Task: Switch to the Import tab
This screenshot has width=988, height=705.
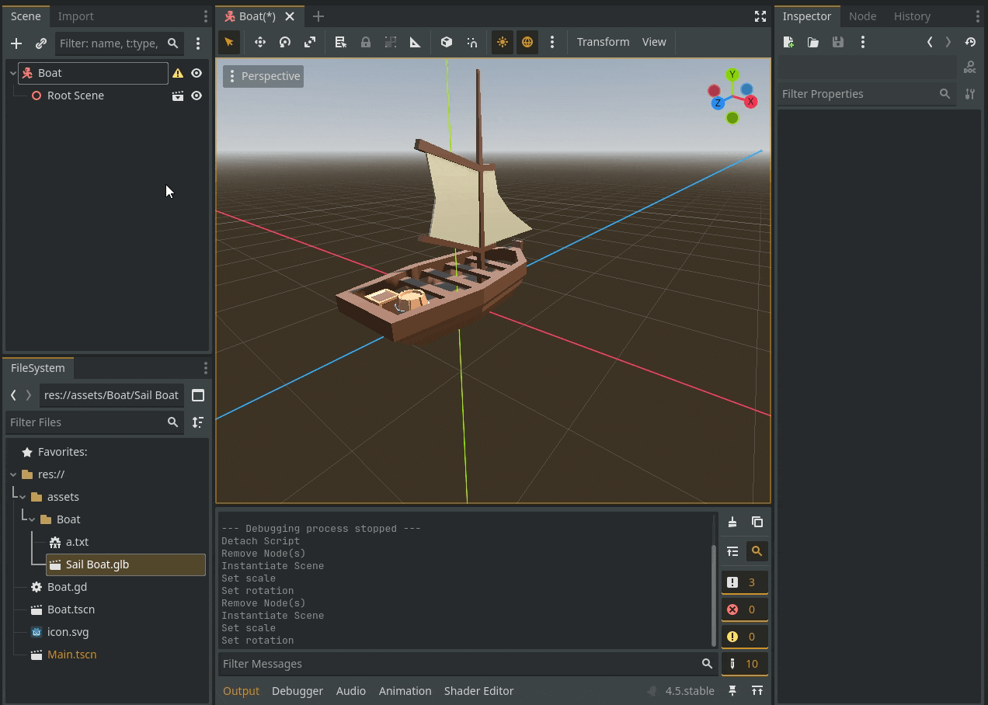Action: point(75,16)
